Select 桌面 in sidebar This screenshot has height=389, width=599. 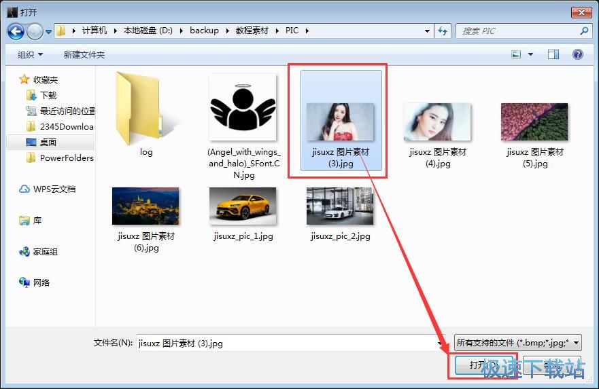click(48, 143)
